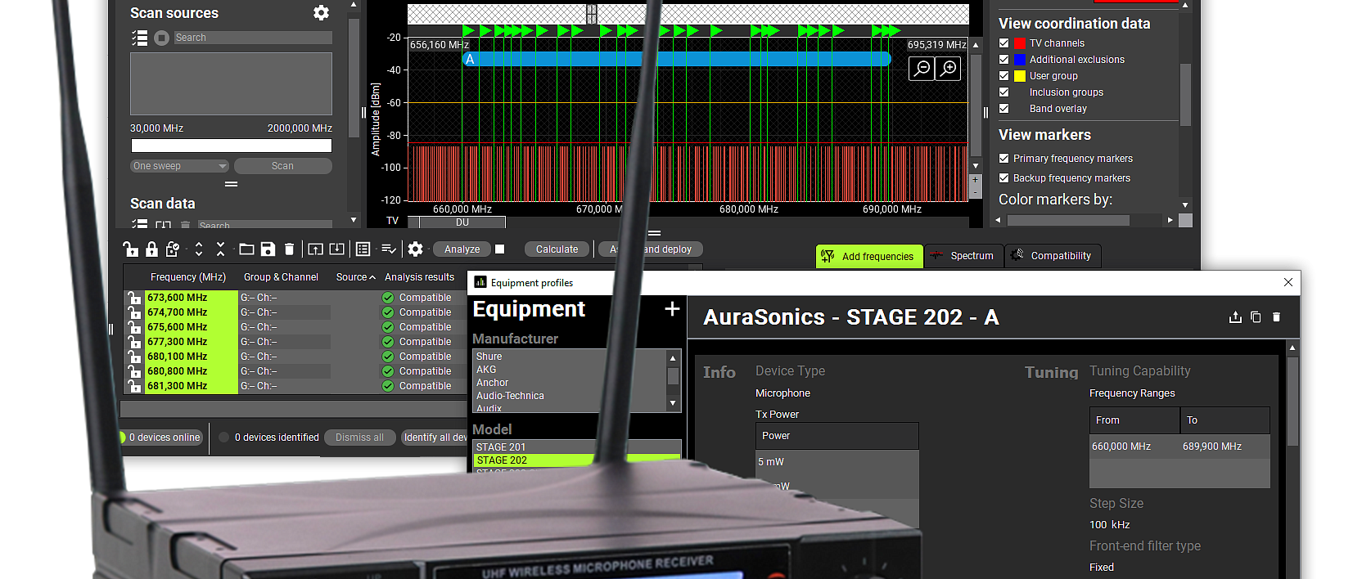Switch to Add frequencies tab
Viewport: 1353px width, 579px height.
click(x=869, y=257)
